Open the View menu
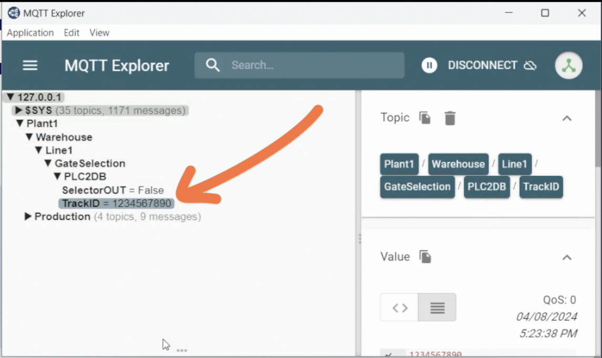Image resolution: width=602 pixels, height=358 pixels. (x=99, y=33)
